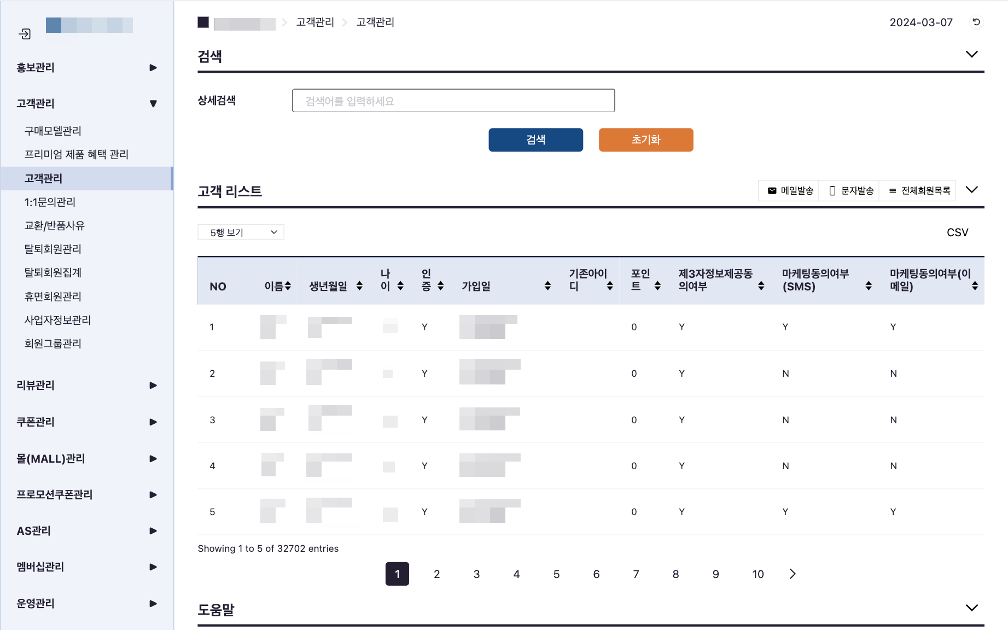Open 탈퇴회원집계 menu item
The image size is (1008, 630).
[53, 272]
